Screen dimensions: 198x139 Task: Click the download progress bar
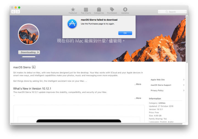(x=29, y=57)
